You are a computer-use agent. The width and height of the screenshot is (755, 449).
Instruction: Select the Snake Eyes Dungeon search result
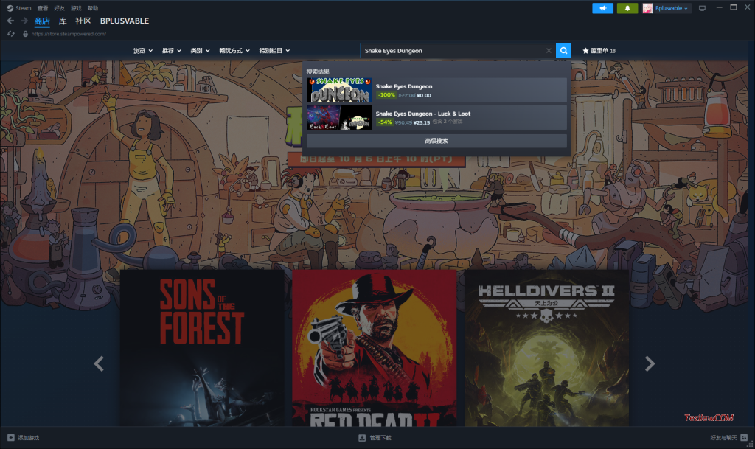point(436,90)
